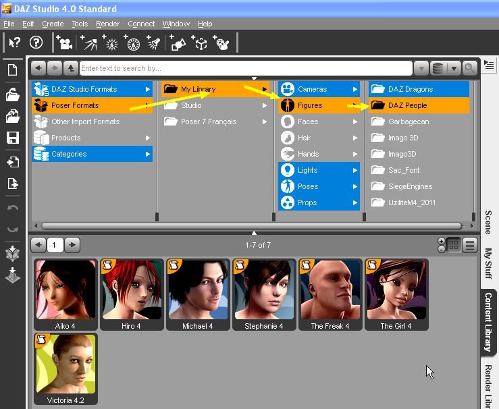
Task: Switch to the My Stuff tab
Action: 488,264
